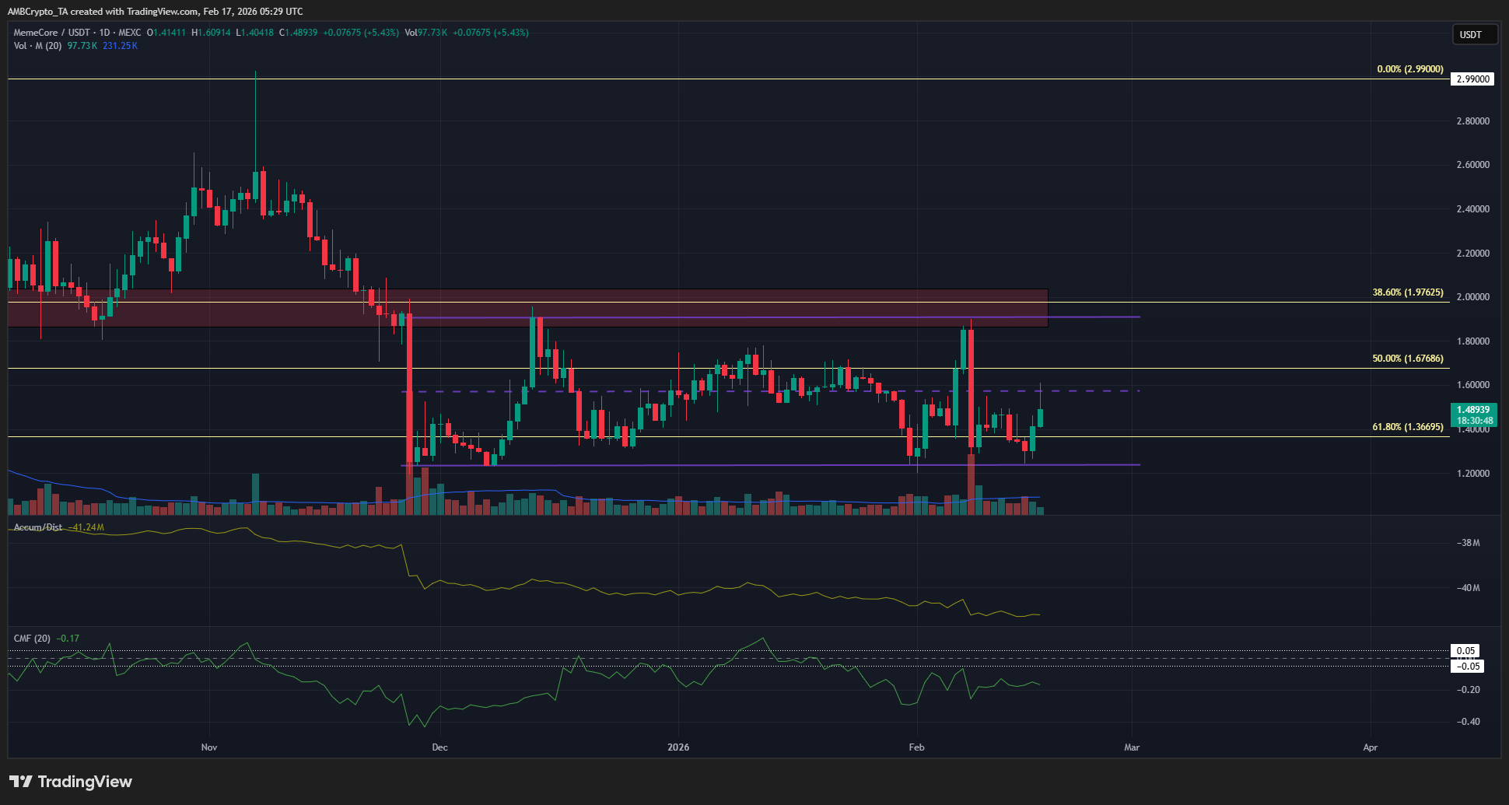1509x805 pixels.
Task: Select the 50.00% Fibonacci level label
Action: coord(1407,359)
